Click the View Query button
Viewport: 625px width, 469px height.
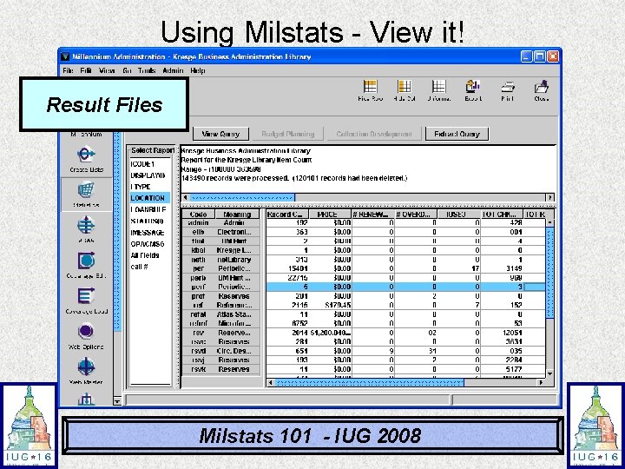220,134
